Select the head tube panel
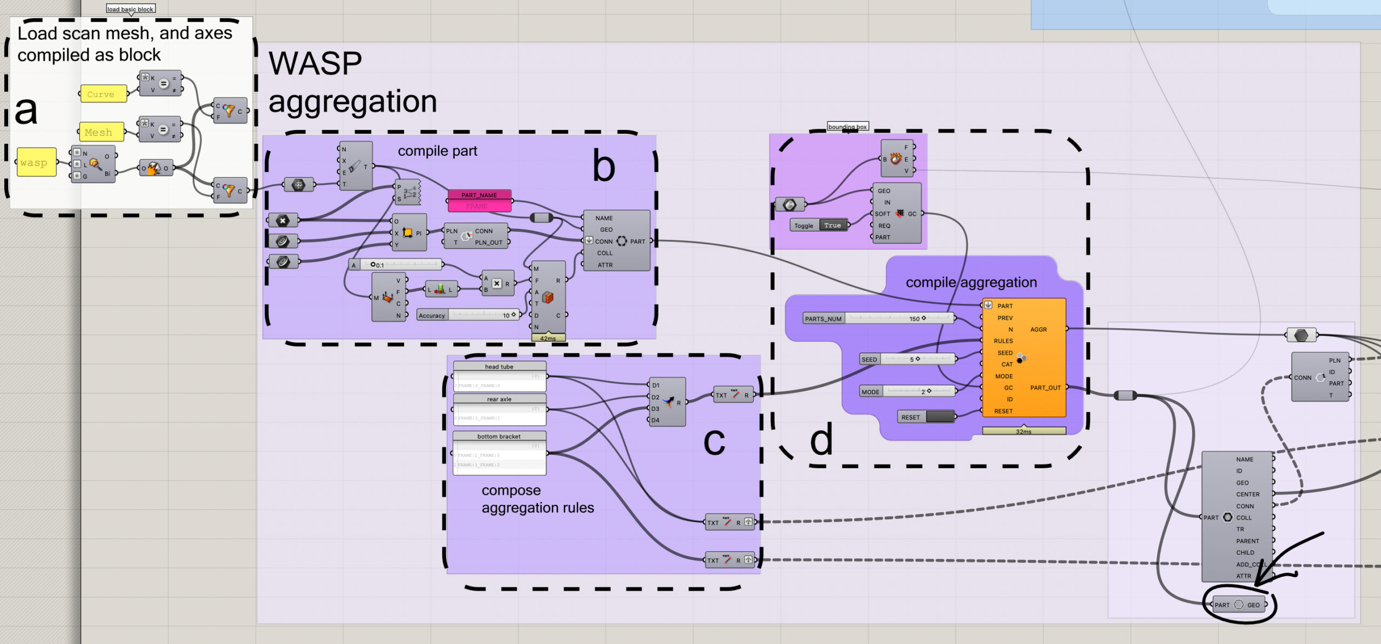 point(500,376)
